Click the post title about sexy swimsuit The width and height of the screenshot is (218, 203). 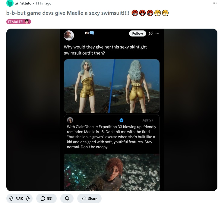tap(68, 13)
